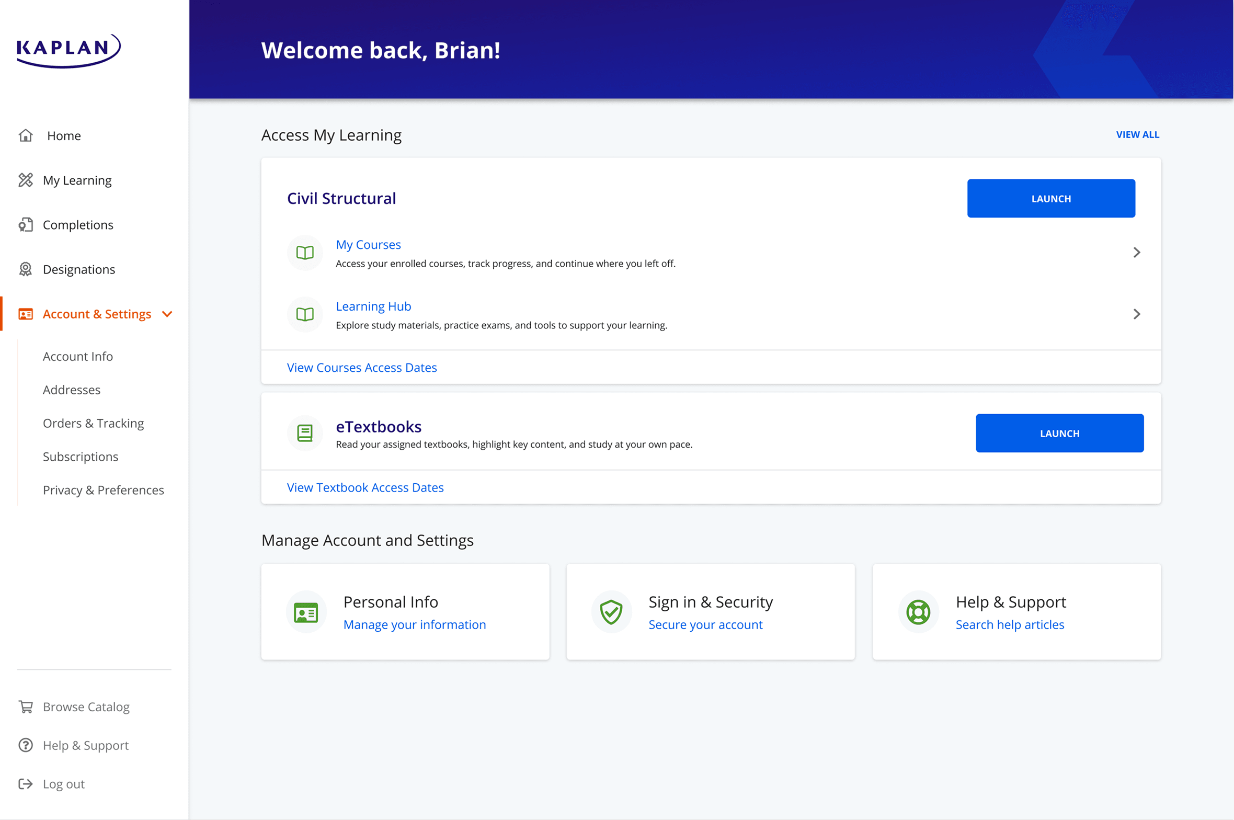Collapse the Account & Settings chevron
Image resolution: width=1234 pixels, height=820 pixels.
(167, 314)
